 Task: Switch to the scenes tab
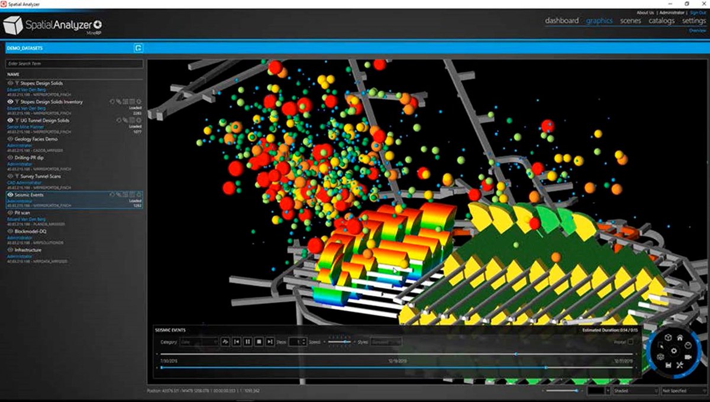pos(630,21)
